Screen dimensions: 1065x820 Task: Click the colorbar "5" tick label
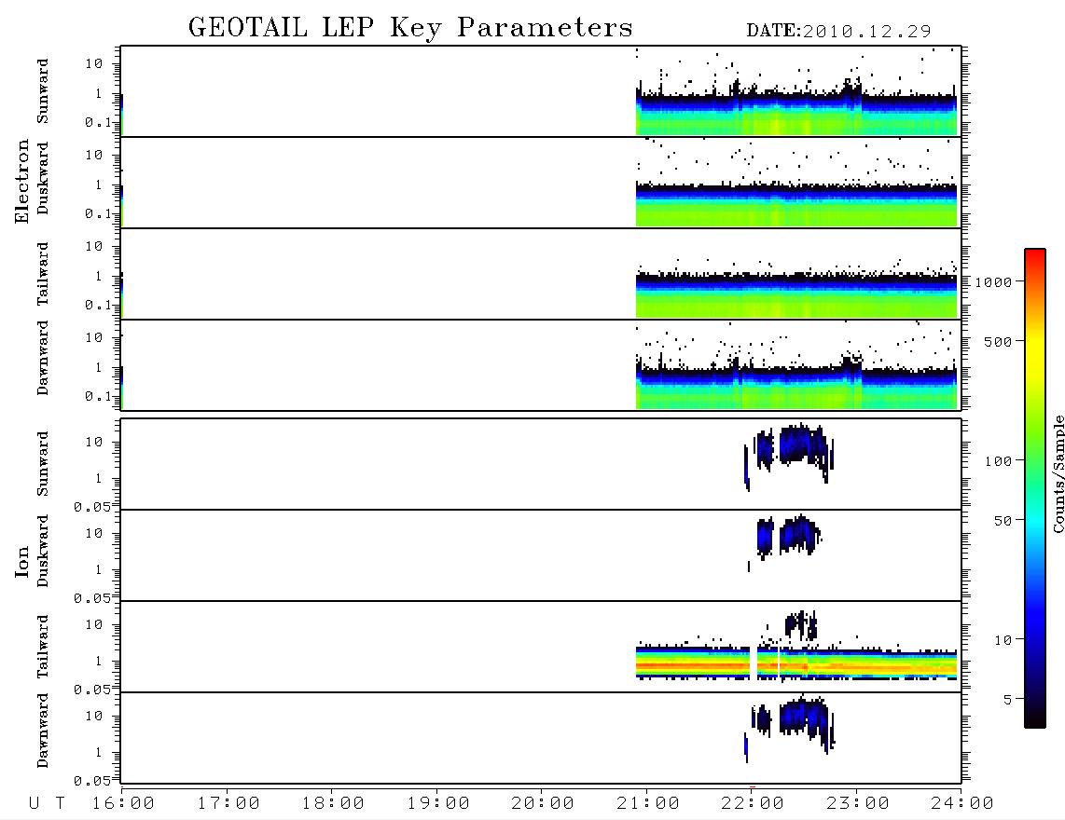click(x=1008, y=699)
